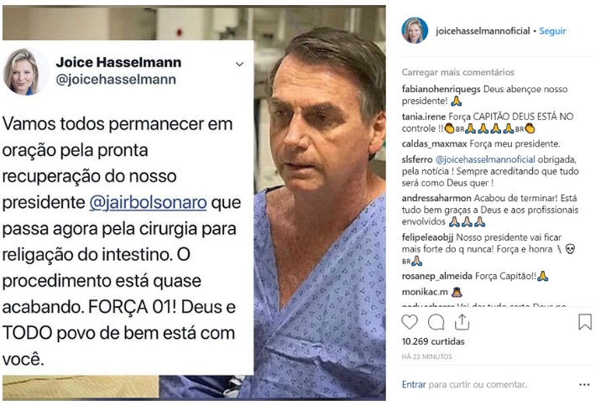
Task: Open andressaharmon commenter profile
Action: 436,198
